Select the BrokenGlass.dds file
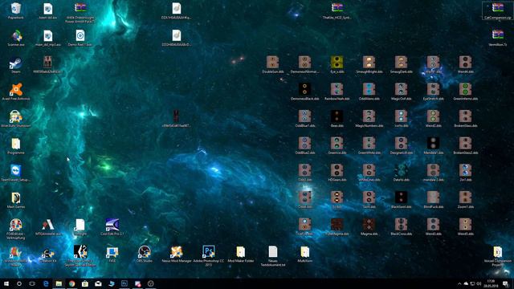 click(466, 119)
